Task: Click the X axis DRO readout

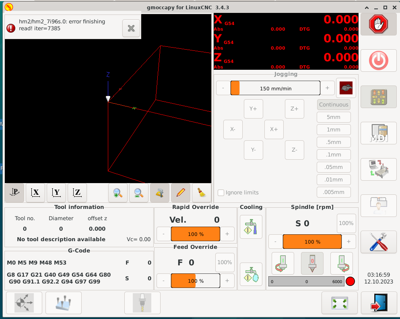Action: pyautogui.click(x=286, y=23)
